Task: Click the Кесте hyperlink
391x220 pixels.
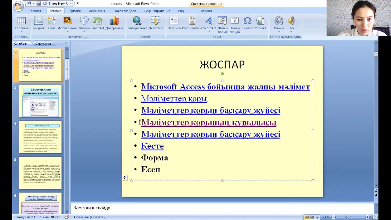Action: [152, 146]
